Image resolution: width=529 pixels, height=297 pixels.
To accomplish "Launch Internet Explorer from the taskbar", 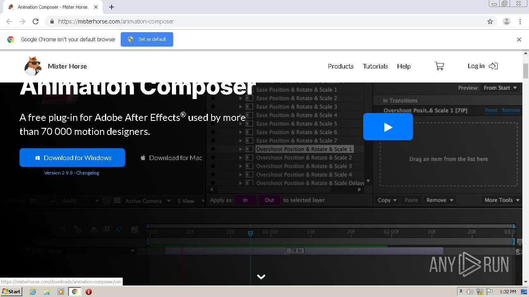I will coord(33,292).
